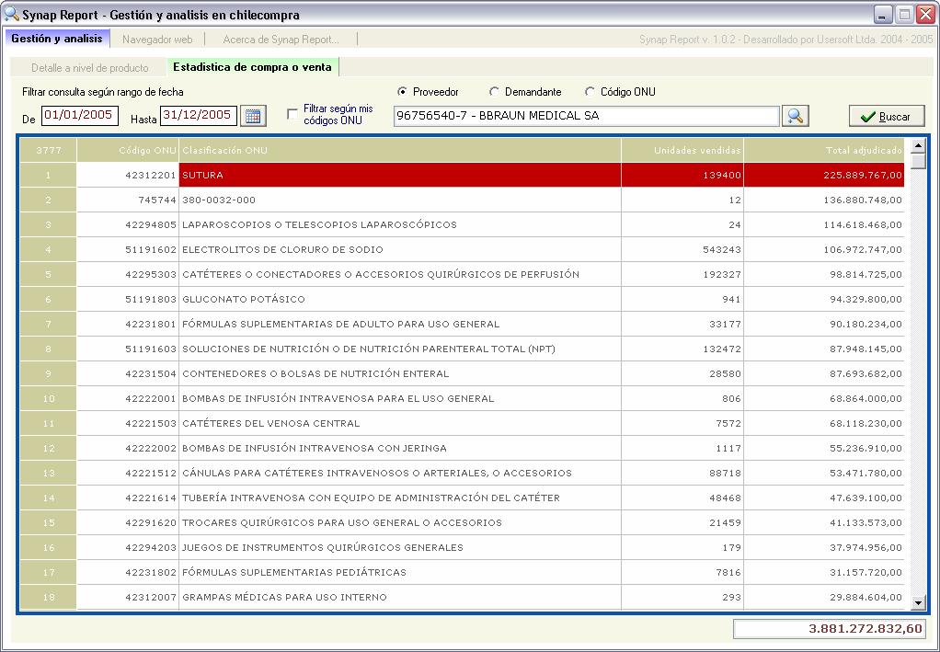Image resolution: width=940 pixels, height=652 pixels.
Task: Switch to Detalle a nivel de producto tab
Action: [x=90, y=68]
